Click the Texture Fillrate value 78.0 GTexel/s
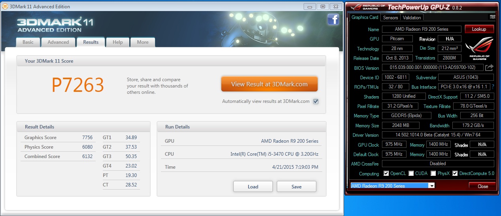 (x=474, y=106)
